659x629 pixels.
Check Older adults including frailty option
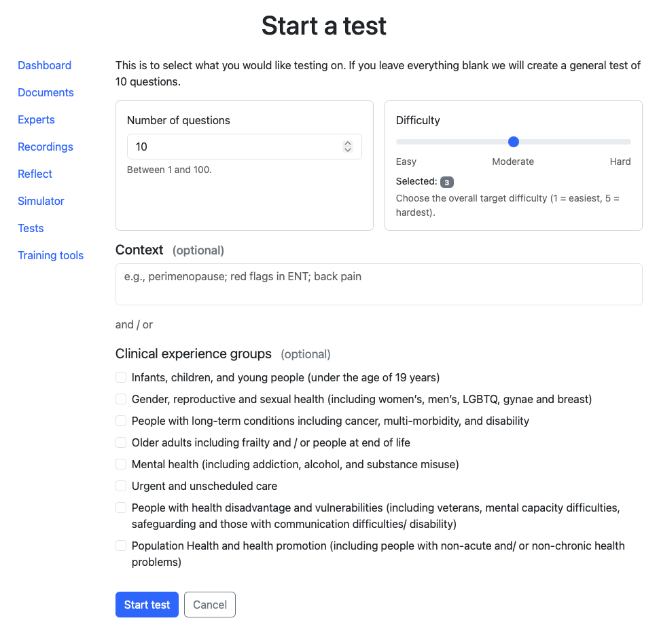(x=120, y=442)
